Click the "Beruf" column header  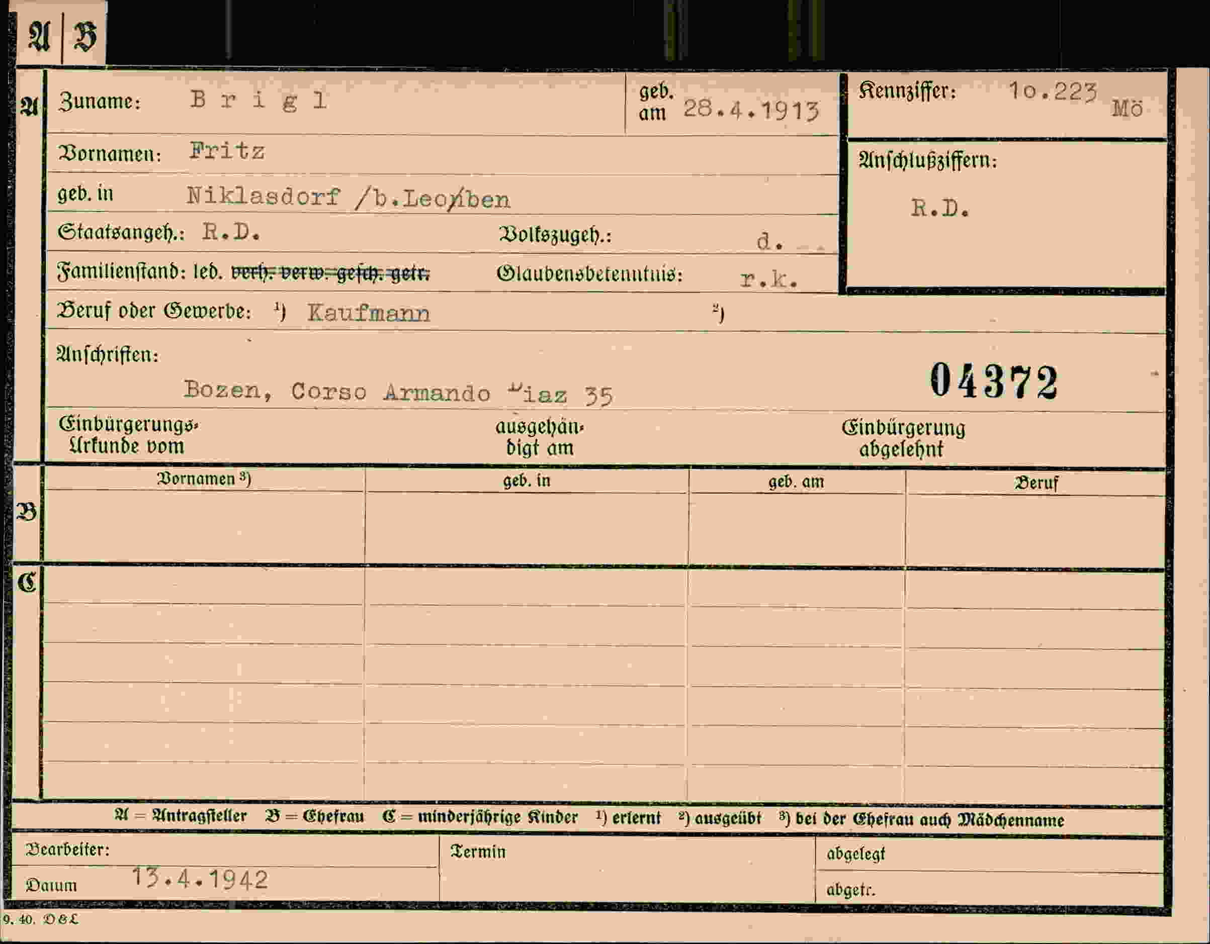(1036, 484)
